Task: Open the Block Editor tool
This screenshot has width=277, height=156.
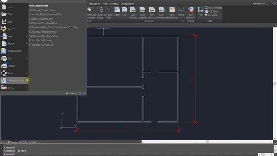Action: point(100,13)
